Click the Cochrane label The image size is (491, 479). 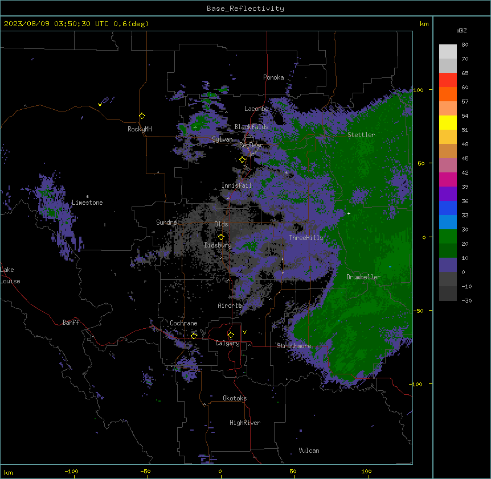183,323
